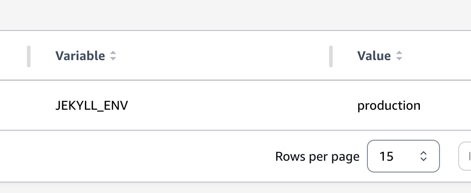Click the column divider handle left of Value
The width and height of the screenshot is (471, 193).
point(331,56)
